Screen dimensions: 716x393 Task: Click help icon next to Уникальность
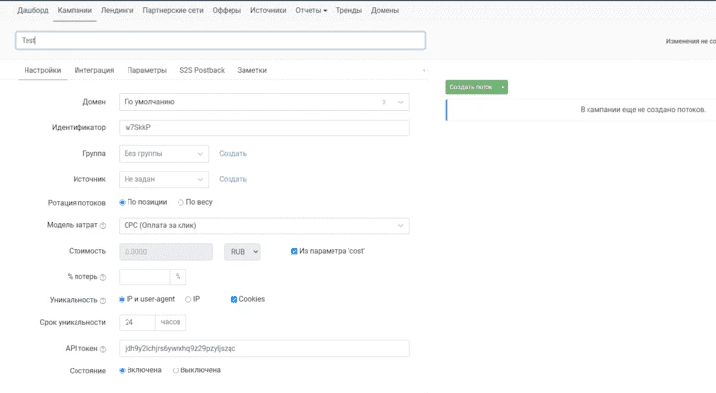click(103, 300)
